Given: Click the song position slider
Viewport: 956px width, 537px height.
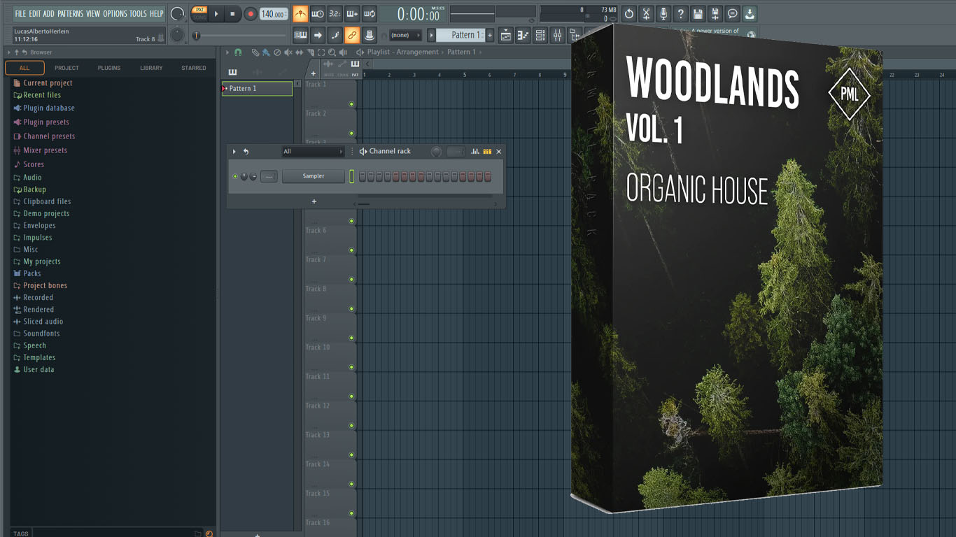Looking at the screenshot, I should [239, 36].
